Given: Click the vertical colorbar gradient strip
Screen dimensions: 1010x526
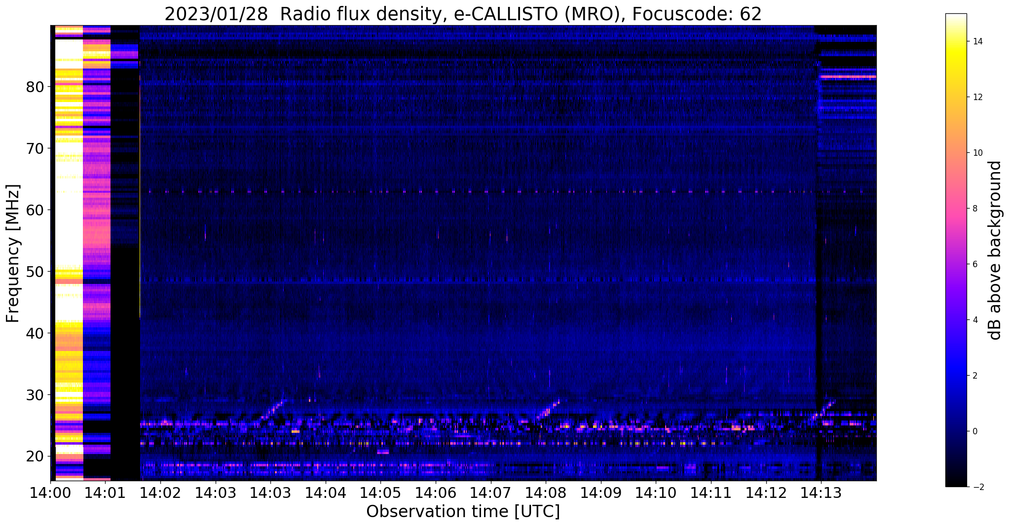Looking at the screenshot, I should pos(956,250).
